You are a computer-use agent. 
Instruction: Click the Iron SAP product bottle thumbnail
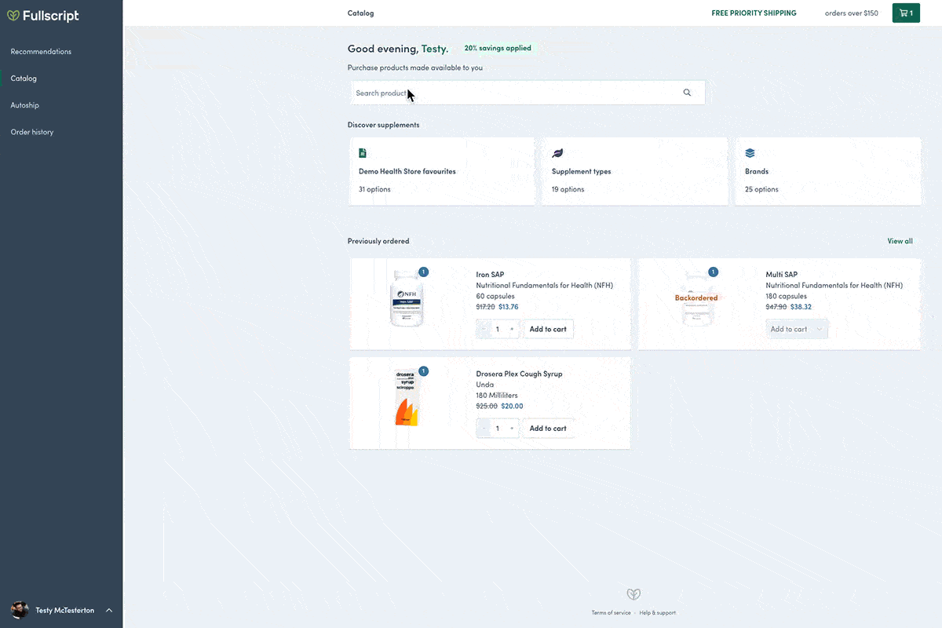(x=407, y=298)
